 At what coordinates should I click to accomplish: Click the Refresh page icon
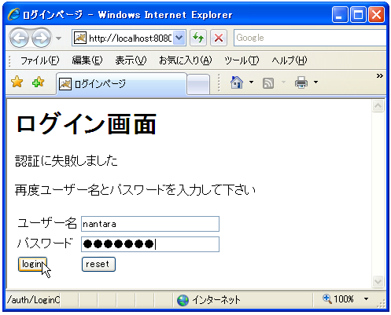pos(198,38)
